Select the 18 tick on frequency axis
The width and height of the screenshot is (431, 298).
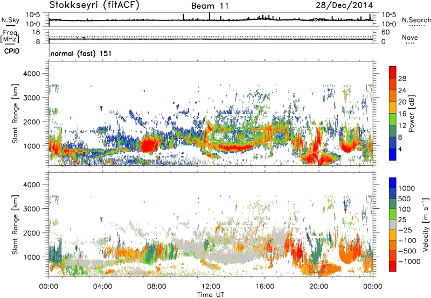tap(36, 32)
